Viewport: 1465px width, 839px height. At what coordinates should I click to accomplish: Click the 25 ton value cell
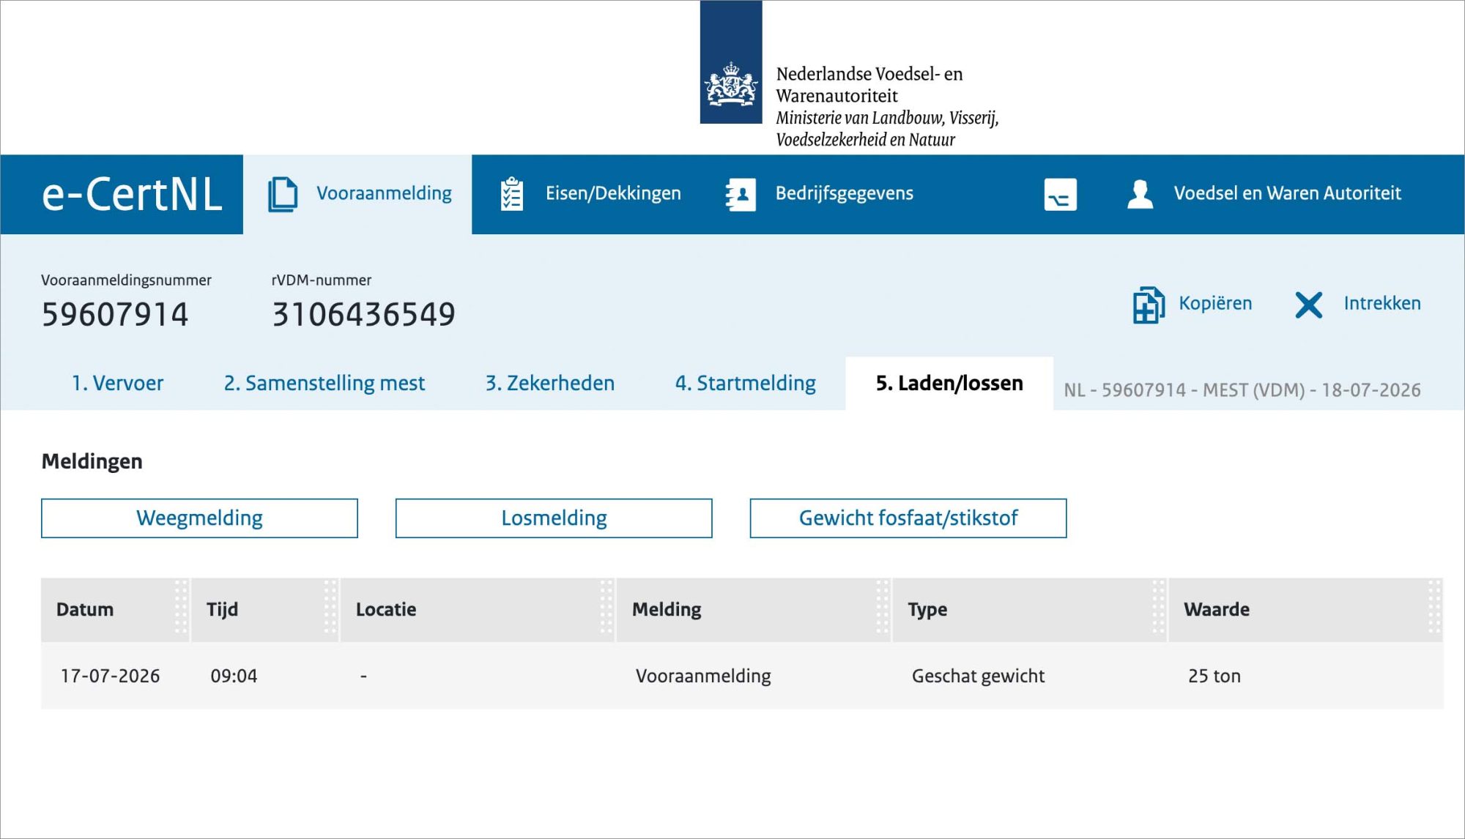tap(1214, 676)
